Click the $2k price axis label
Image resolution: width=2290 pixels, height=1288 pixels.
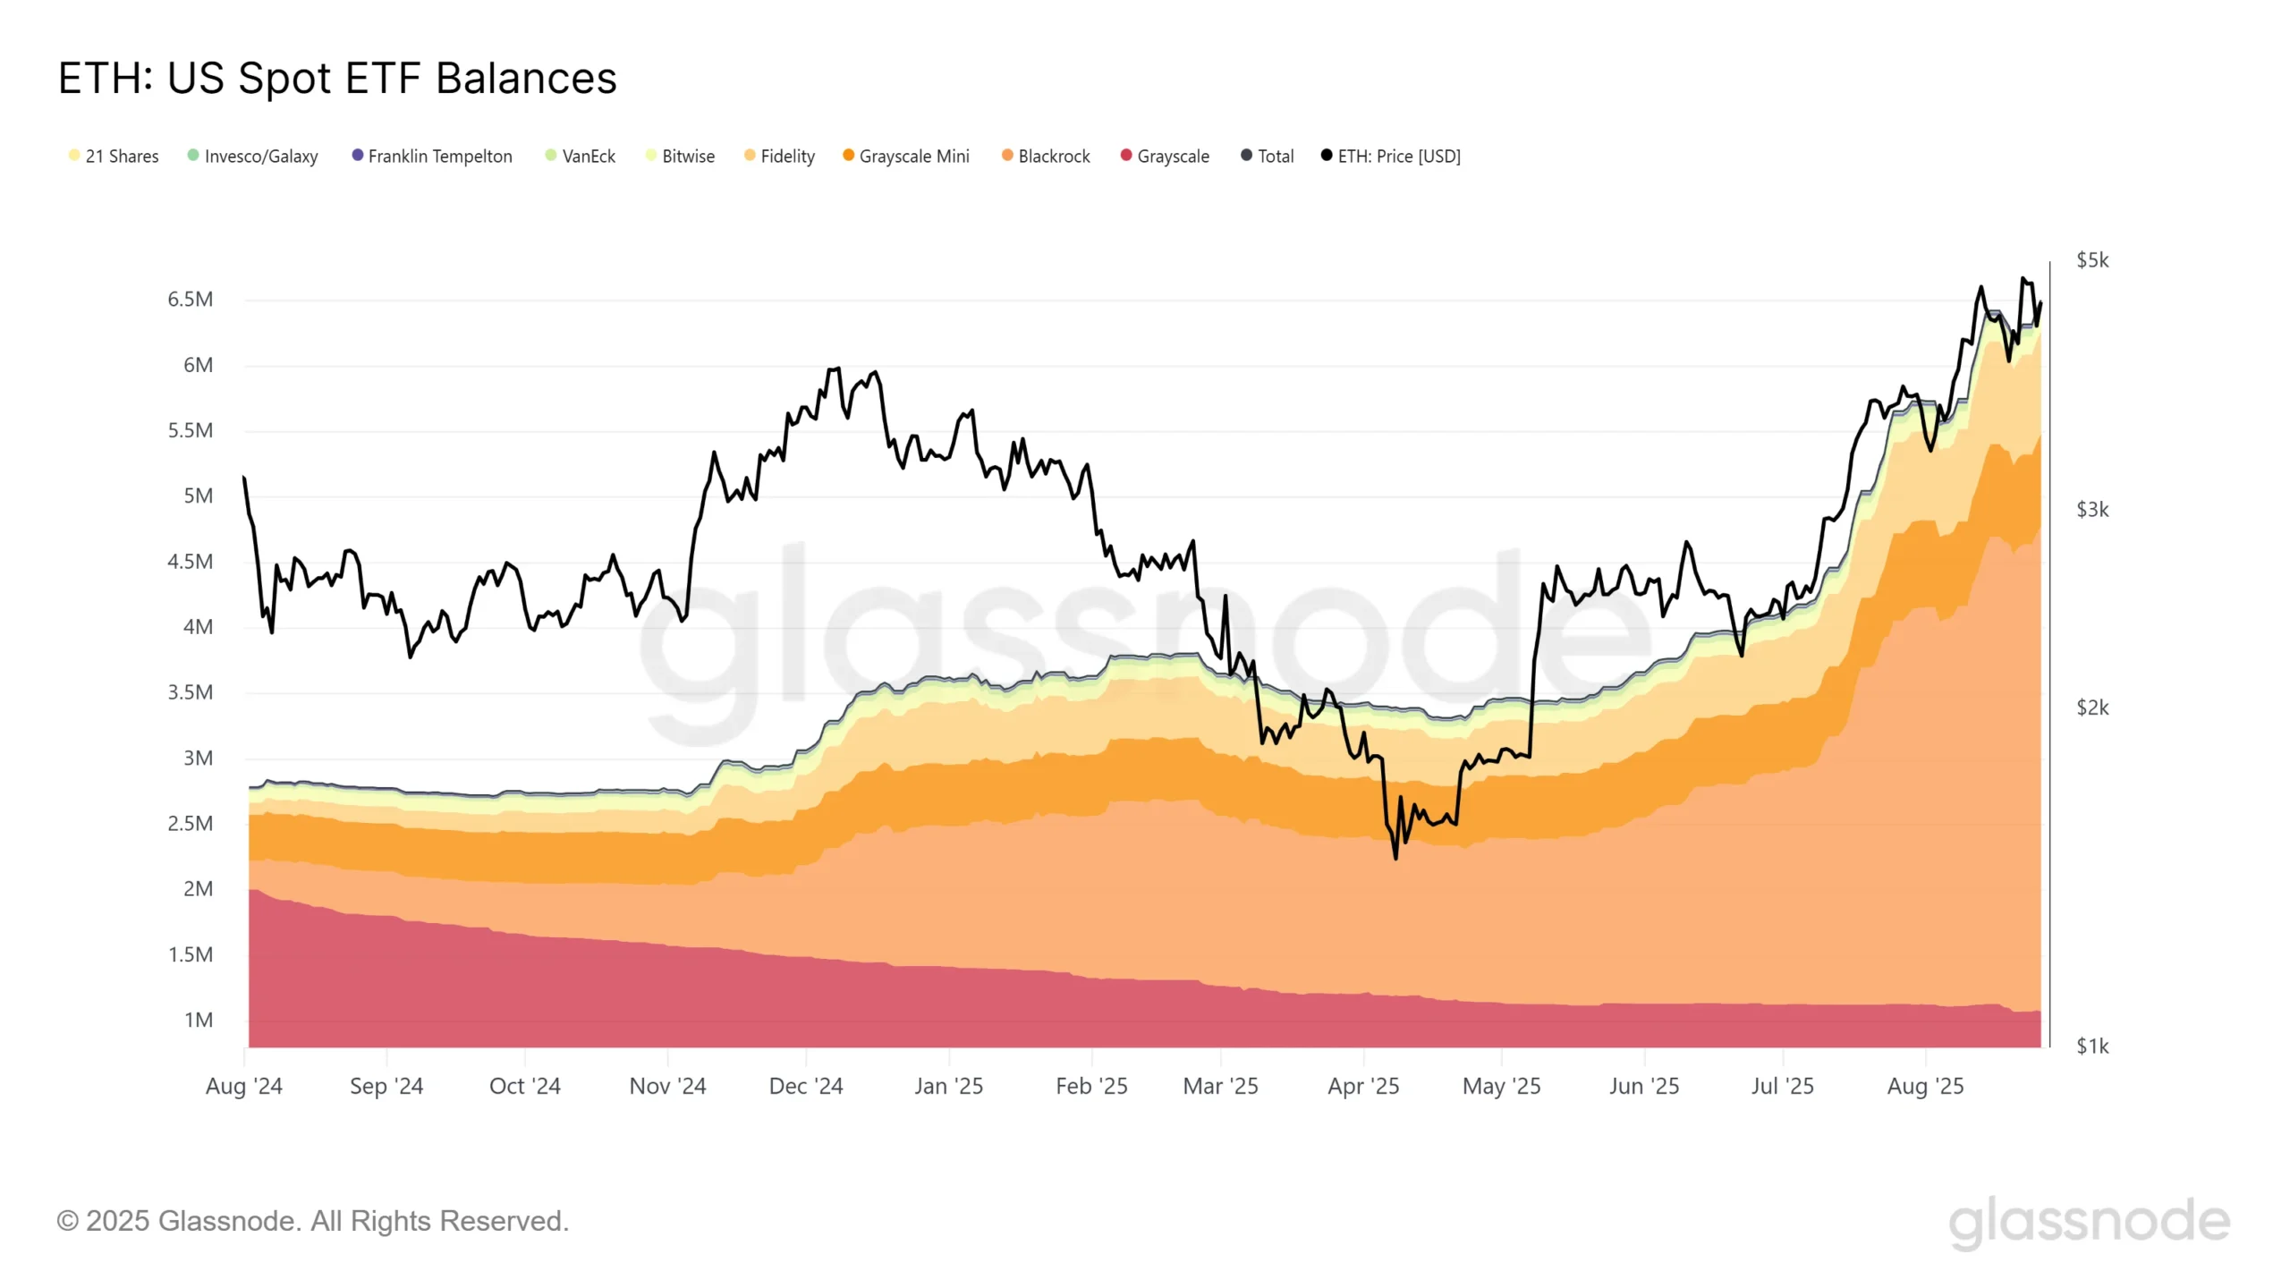(x=2092, y=708)
